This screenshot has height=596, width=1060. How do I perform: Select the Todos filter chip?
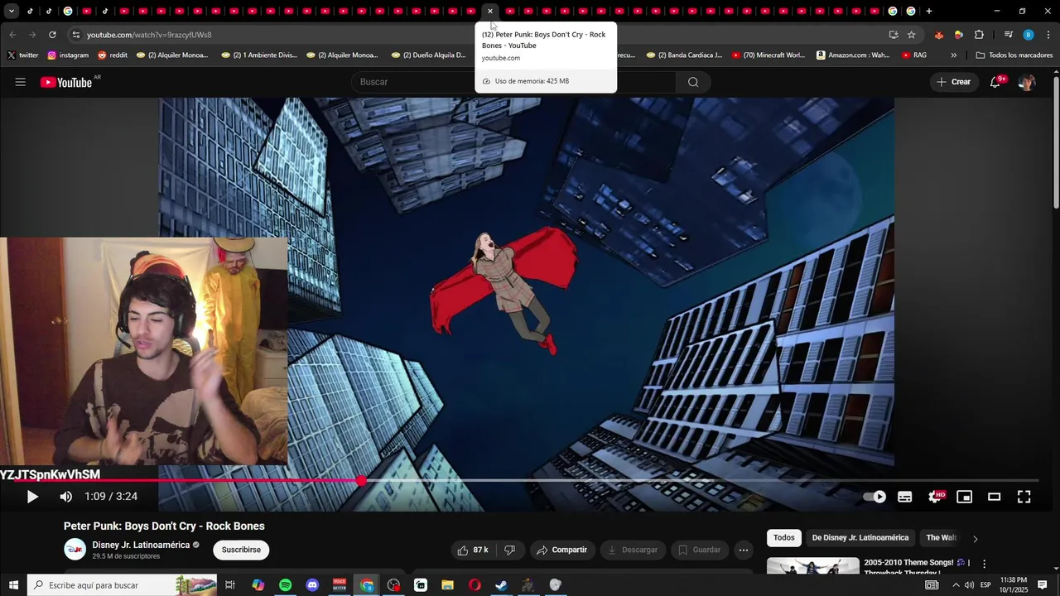coord(784,538)
